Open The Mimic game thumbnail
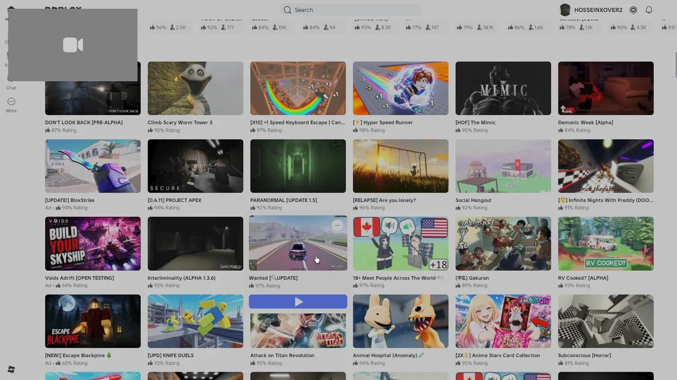Screen dimensions: 677x380 503,88
